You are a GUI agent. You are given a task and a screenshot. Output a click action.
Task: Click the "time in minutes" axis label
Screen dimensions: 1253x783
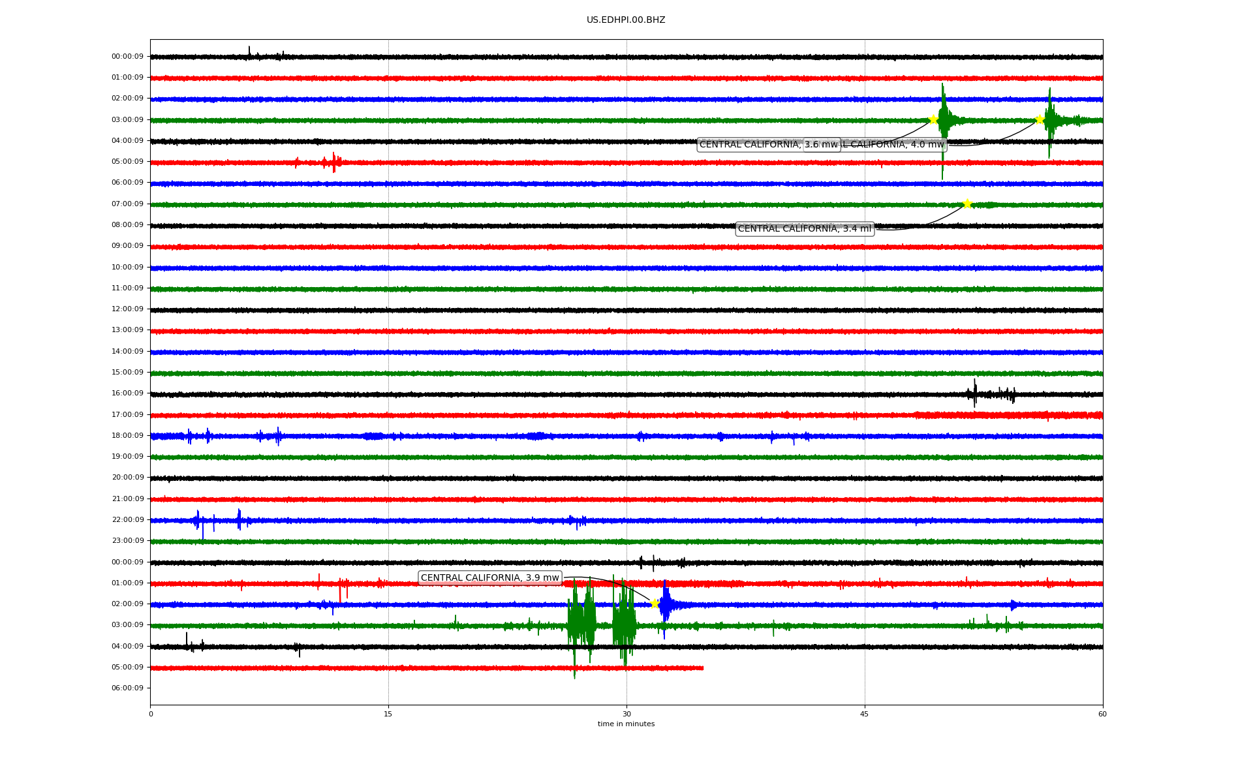click(626, 724)
